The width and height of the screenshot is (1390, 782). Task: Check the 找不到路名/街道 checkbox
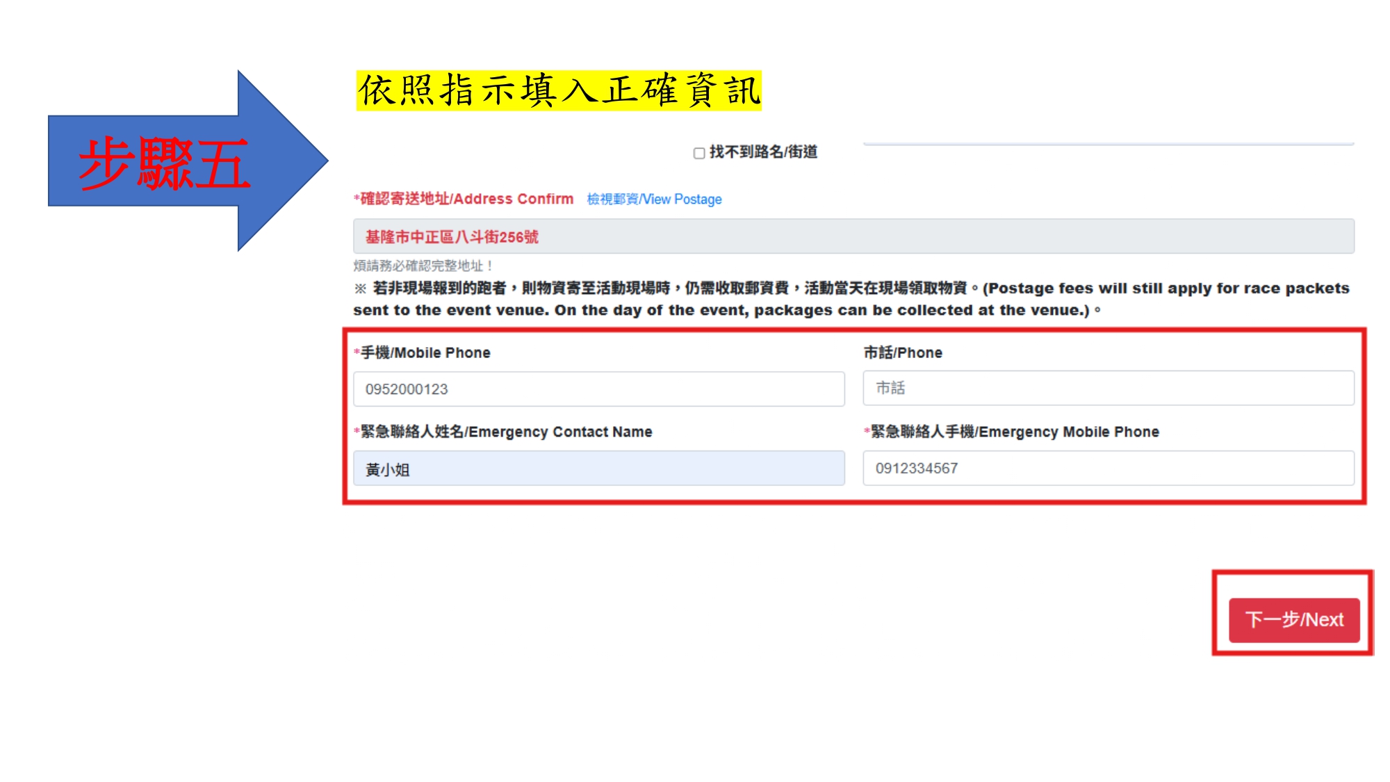click(699, 153)
